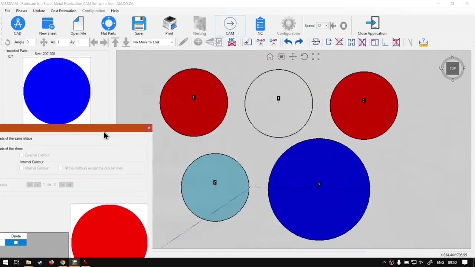Select the large blue circle part 3
This screenshot has height=267, width=475.
tap(319, 189)
